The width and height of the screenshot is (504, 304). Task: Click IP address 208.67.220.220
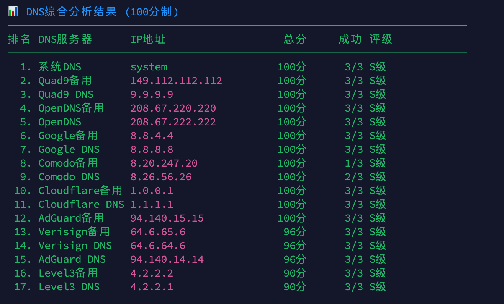coord(173,108)
